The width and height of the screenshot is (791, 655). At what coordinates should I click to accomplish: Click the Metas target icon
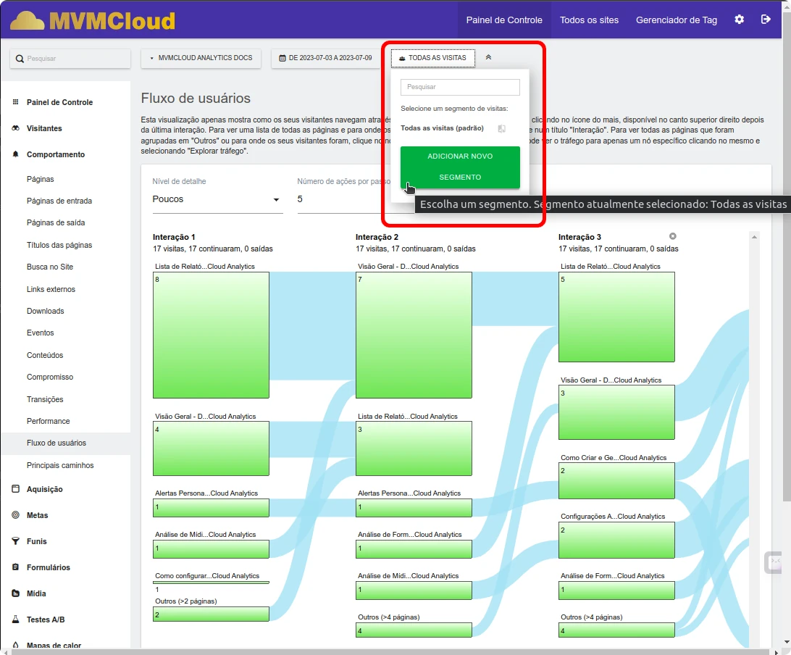tap(16, 515)
